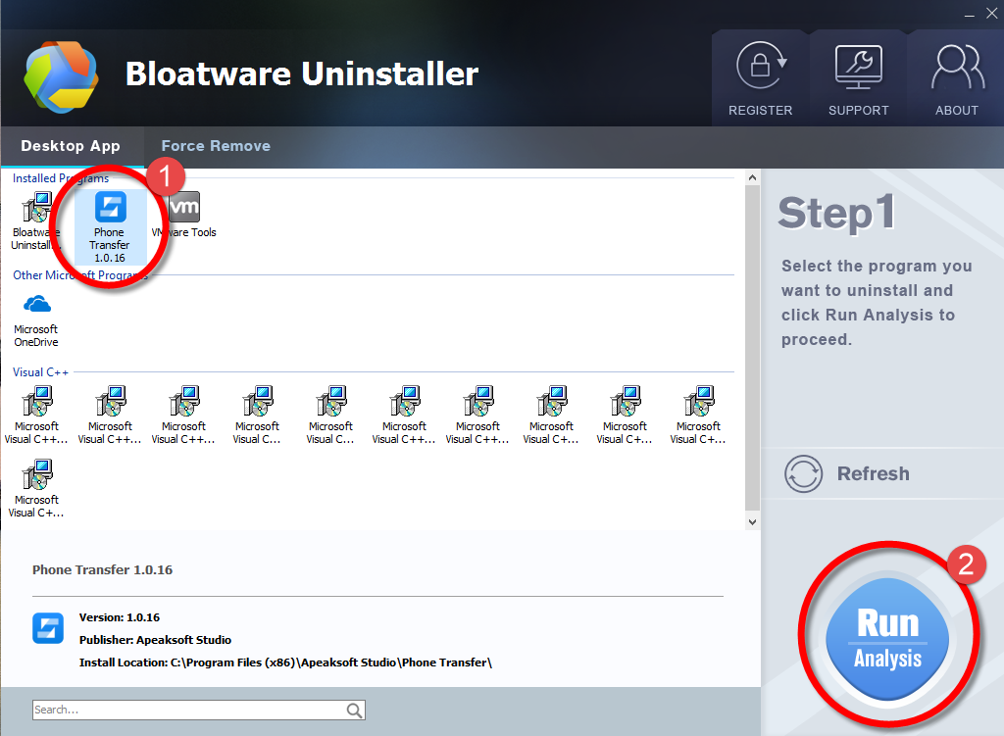The image size is (1004, 736).
Task: Open the REGISTER lock icon button
Action: 760,78
